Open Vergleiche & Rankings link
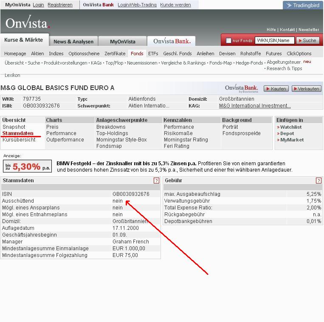This screenshot has height=322, width=324. click(183, 63)
